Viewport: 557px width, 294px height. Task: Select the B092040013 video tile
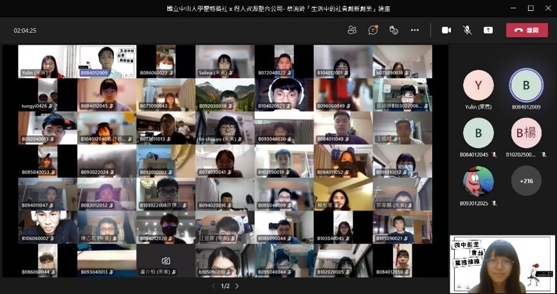pyautogui.click(x=48, y=128)
